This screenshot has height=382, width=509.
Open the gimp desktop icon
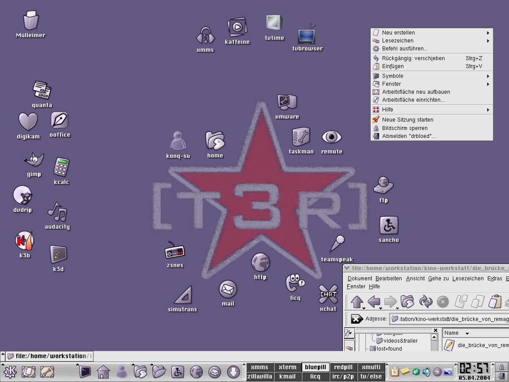[34, 161]
